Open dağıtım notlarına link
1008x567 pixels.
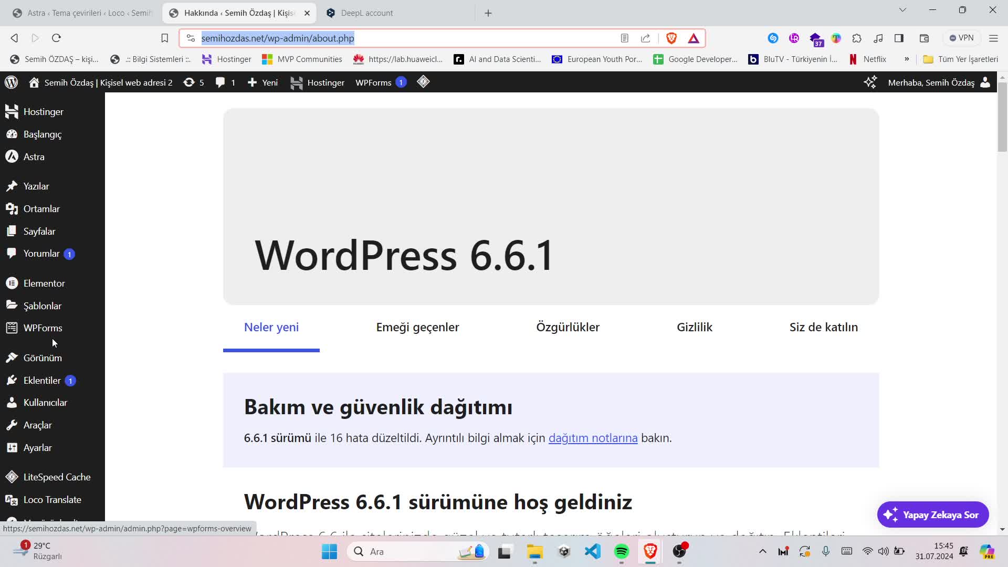pos(593,438)
